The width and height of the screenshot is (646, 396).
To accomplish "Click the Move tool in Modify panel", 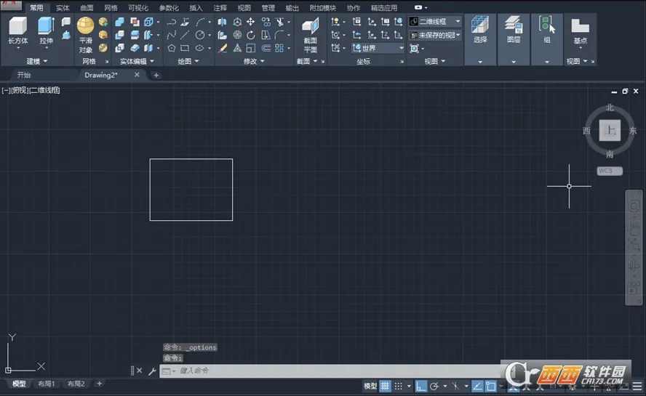I will 250,22.
